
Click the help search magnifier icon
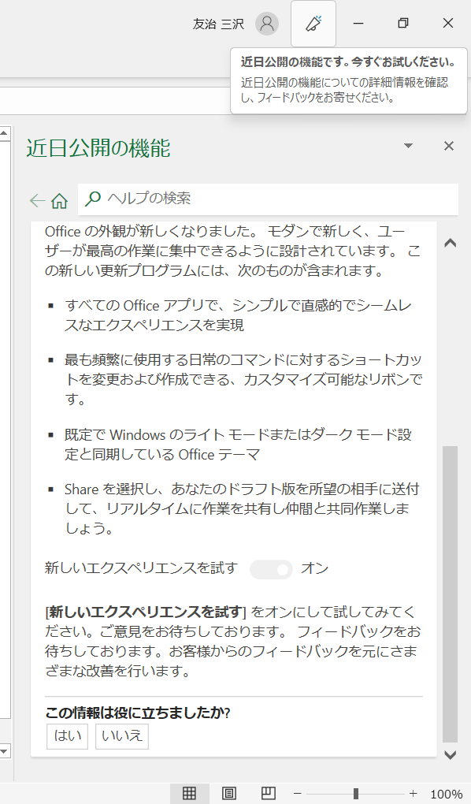92,199
